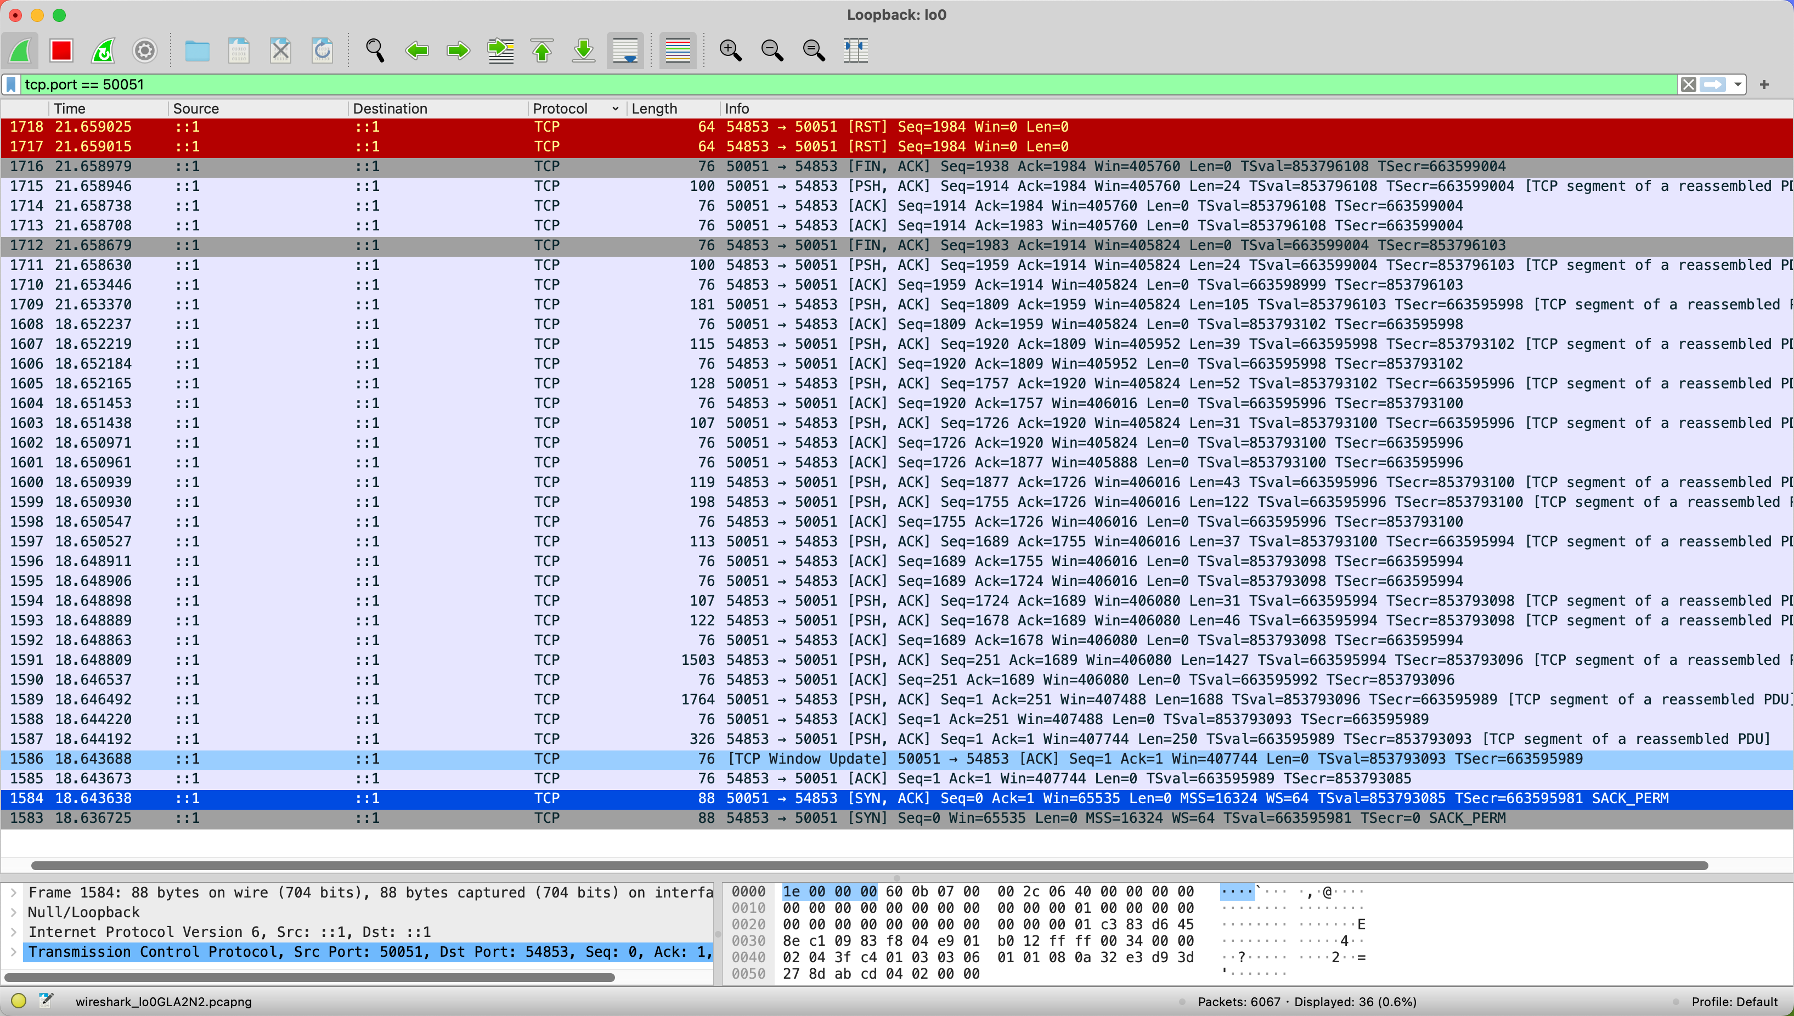1794x1016 pixels.
Task: Click wireshark_lo0GLA2N2.pcapng status text
Action: (163, 1002)
